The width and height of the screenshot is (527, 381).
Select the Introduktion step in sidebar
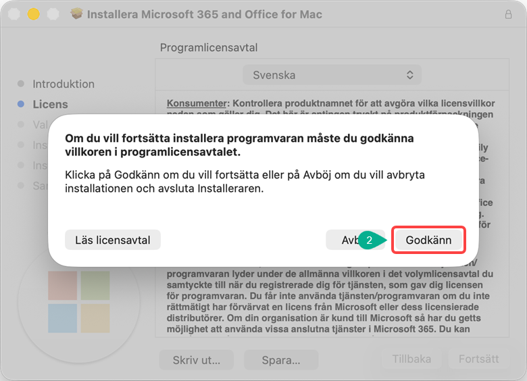pos(64,84)
